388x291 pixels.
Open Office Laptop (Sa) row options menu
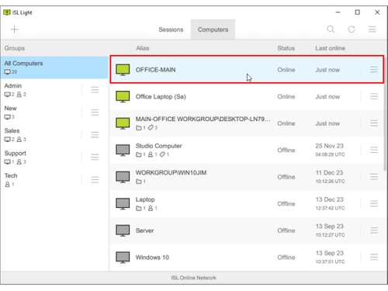click(374, 96)
